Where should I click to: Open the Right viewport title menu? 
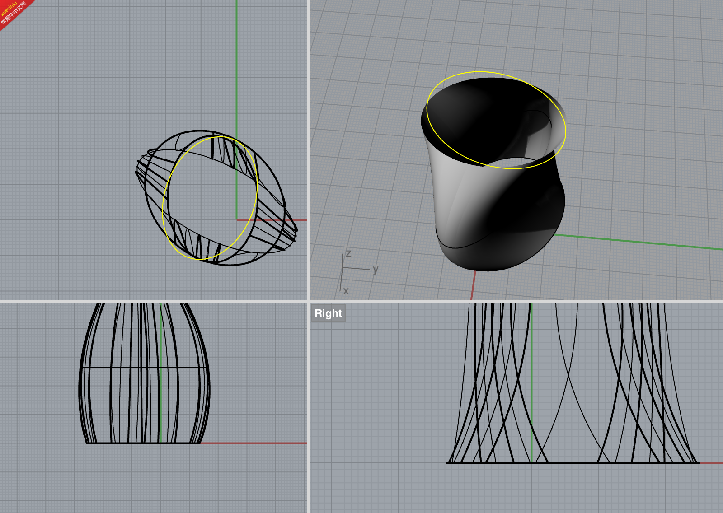pos(328,313)
